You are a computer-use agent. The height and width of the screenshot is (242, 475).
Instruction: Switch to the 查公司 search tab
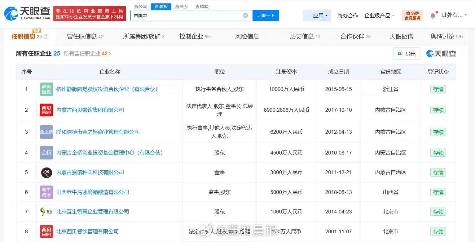(141, 7)
